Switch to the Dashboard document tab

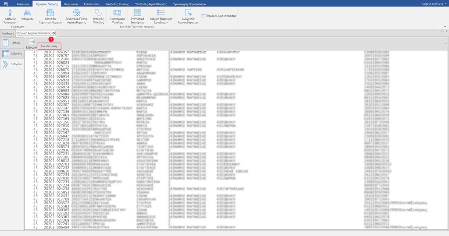click(x=7, y=33)
